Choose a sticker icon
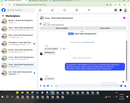 48,86
